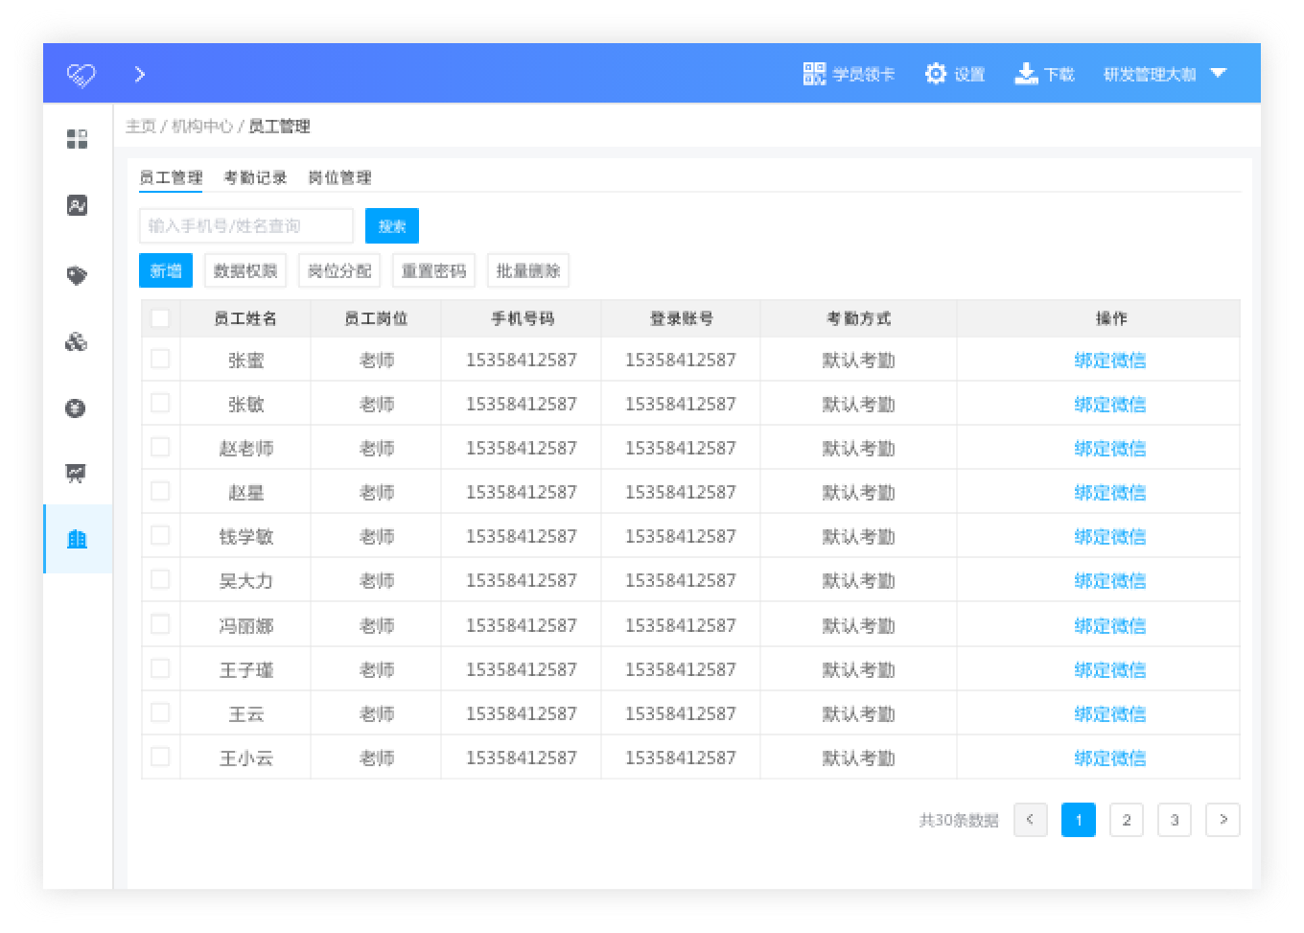This screenshot has width=1304, height=933.
Task: Click the 数据权限 button
Action: pyautogui.click(x=245, y=271)
